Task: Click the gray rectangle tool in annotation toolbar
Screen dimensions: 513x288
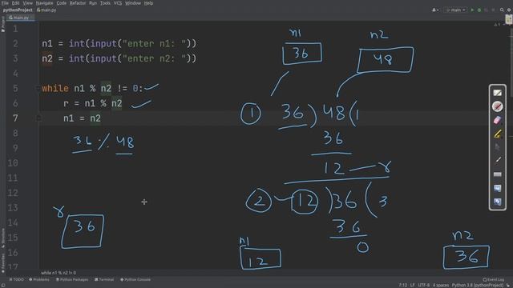Action: (497, 174)
